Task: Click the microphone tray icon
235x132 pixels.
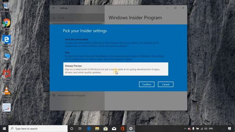Action: click(194, 129)
